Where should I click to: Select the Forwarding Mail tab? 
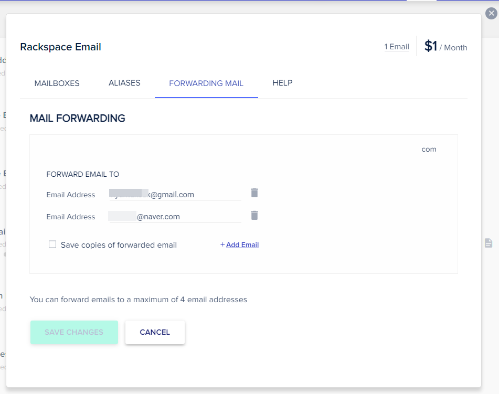click(206, 83)
